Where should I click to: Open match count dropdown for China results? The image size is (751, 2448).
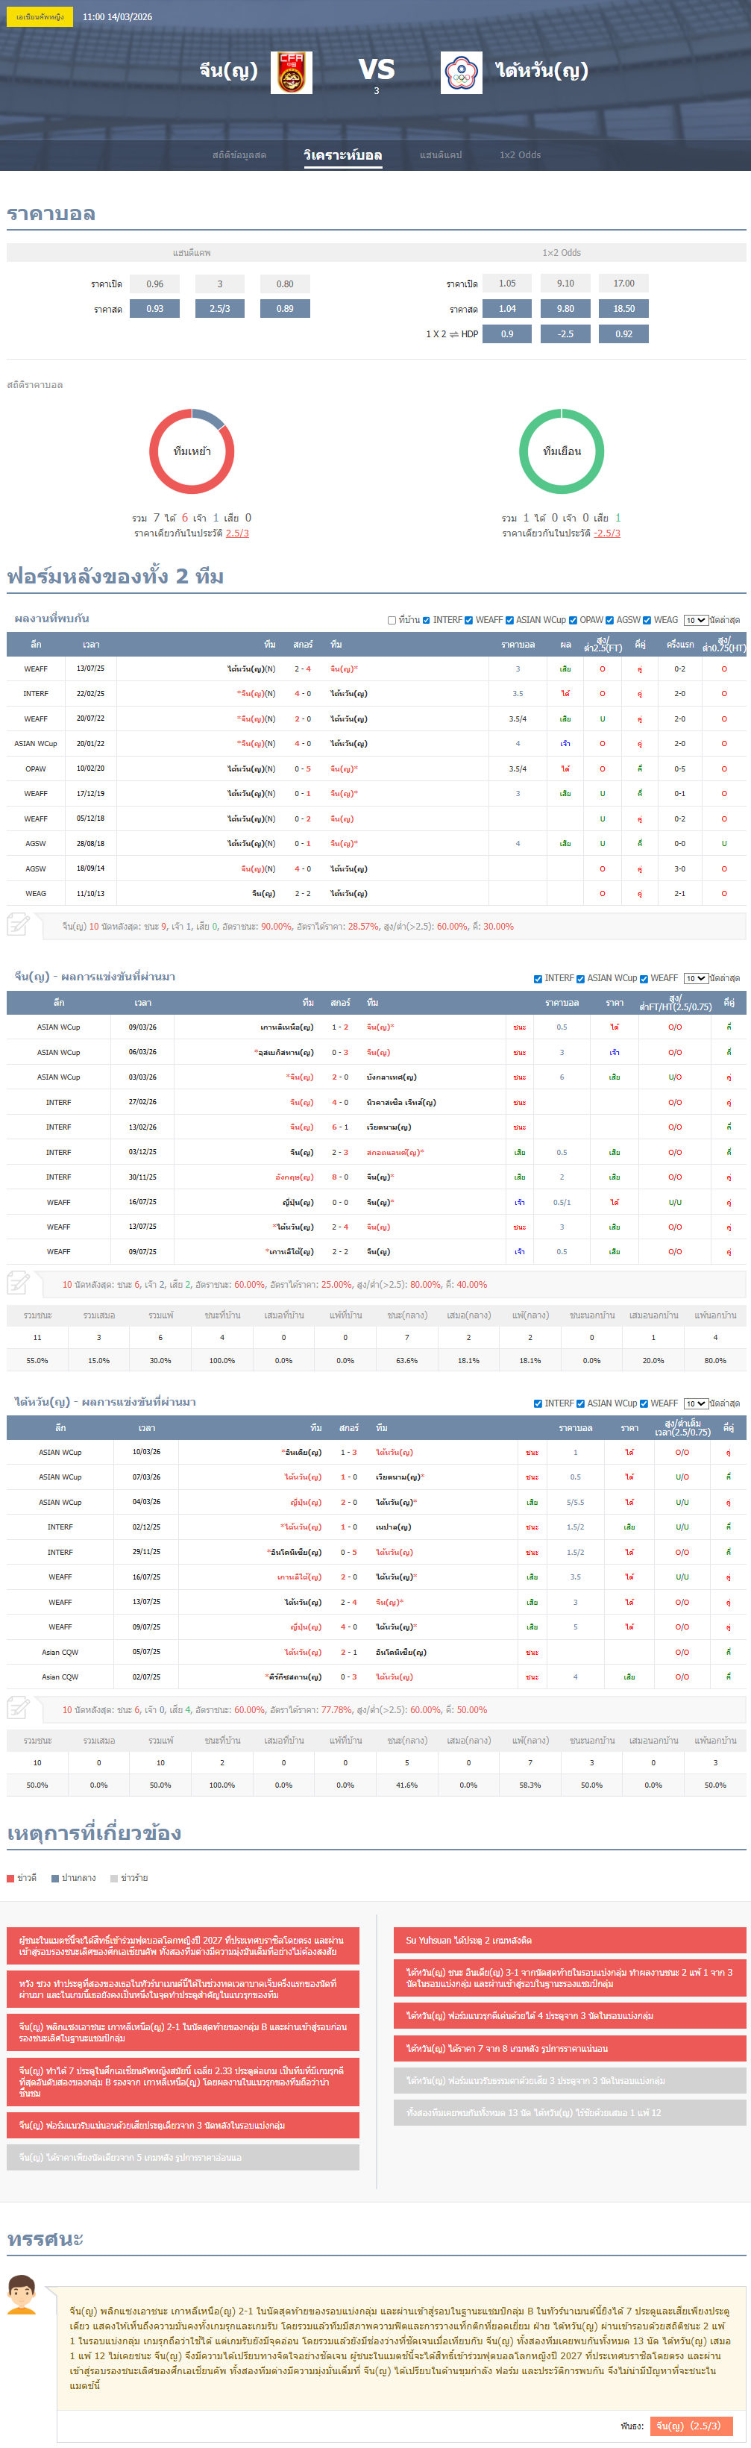coord(695,978)
